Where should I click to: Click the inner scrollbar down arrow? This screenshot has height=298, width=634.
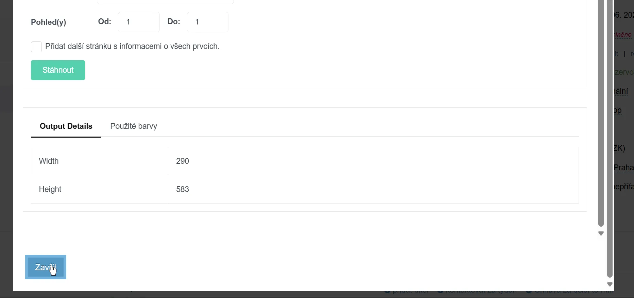coord(601,233)
